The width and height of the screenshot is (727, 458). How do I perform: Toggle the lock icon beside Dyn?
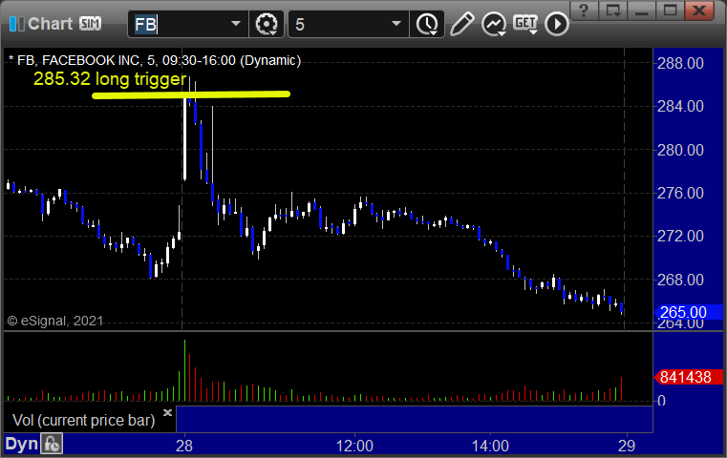[52, 444]
